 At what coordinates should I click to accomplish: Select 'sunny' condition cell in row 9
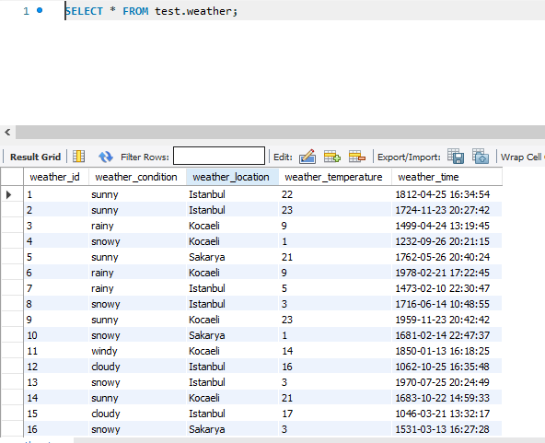click(x=138, y=320)
